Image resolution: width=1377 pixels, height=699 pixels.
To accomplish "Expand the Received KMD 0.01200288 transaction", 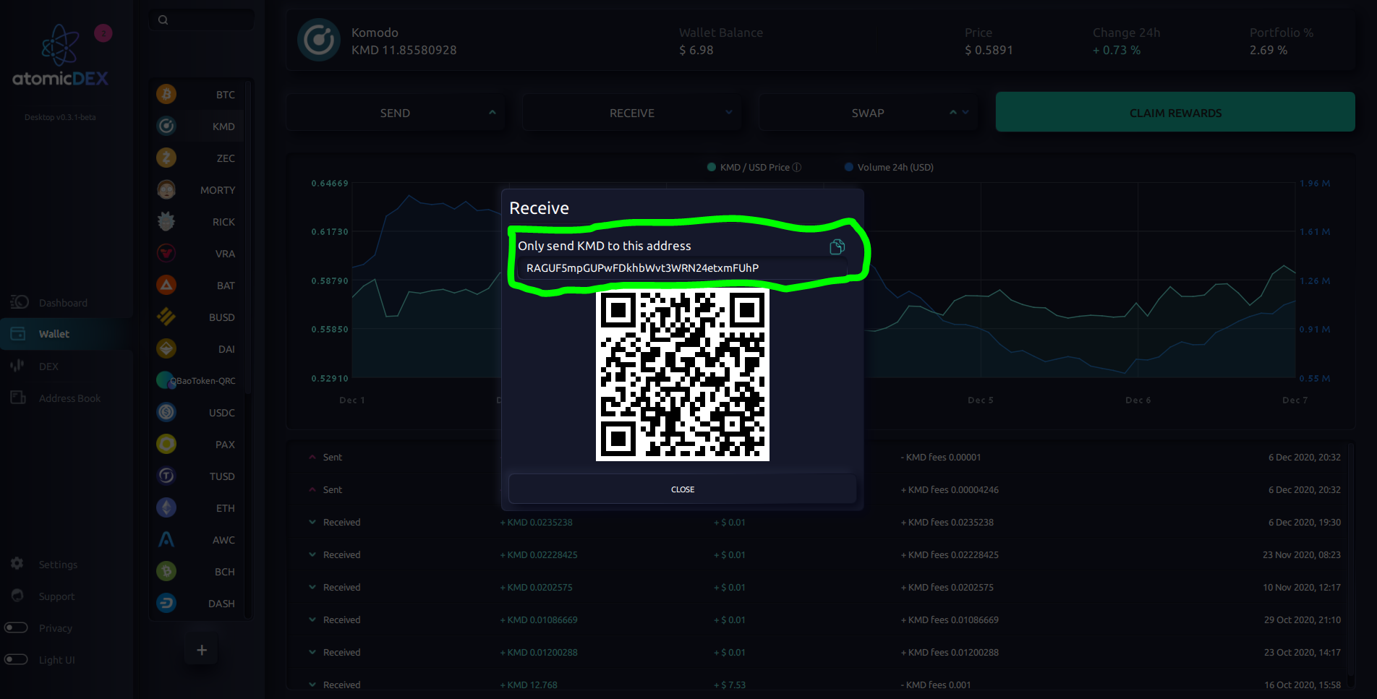I will tap(312, 652).
